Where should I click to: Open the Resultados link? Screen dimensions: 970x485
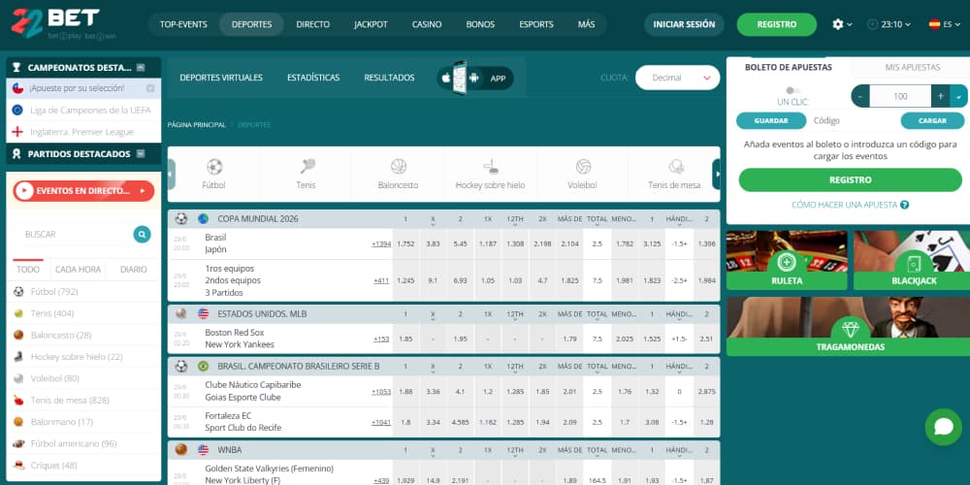[389, 78]
